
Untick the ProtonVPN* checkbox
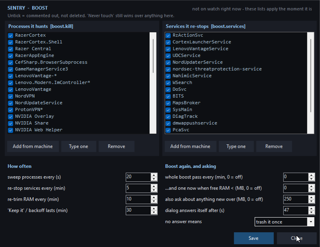[10, 110]
